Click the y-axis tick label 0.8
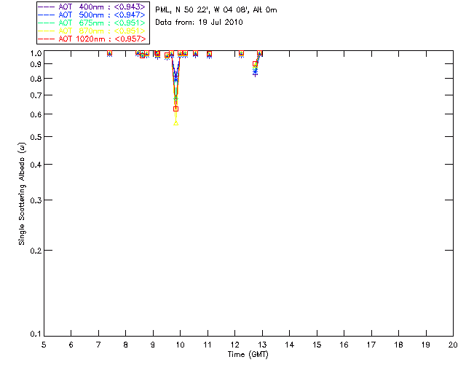Screen dimensions: 466x373 [x=36, y=79]
